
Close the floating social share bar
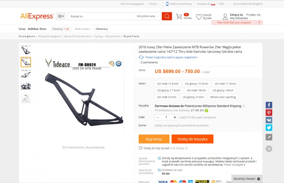(269, 149)
